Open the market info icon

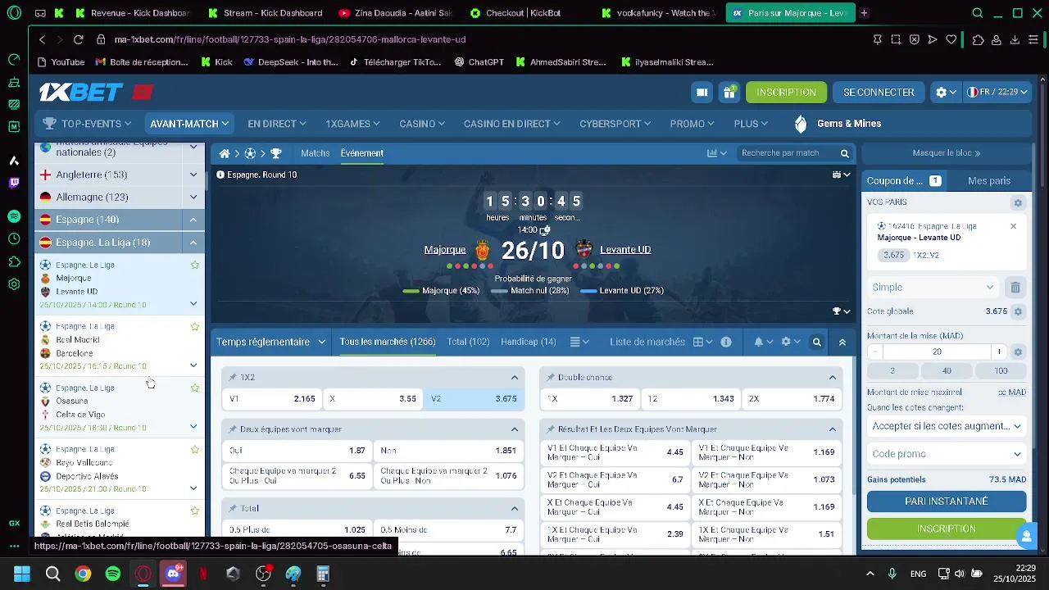(x=726, y=342)
